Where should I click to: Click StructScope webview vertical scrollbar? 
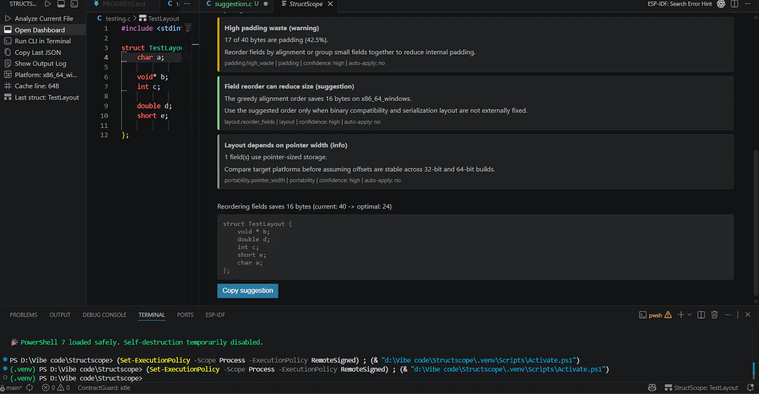pos(756,222)
